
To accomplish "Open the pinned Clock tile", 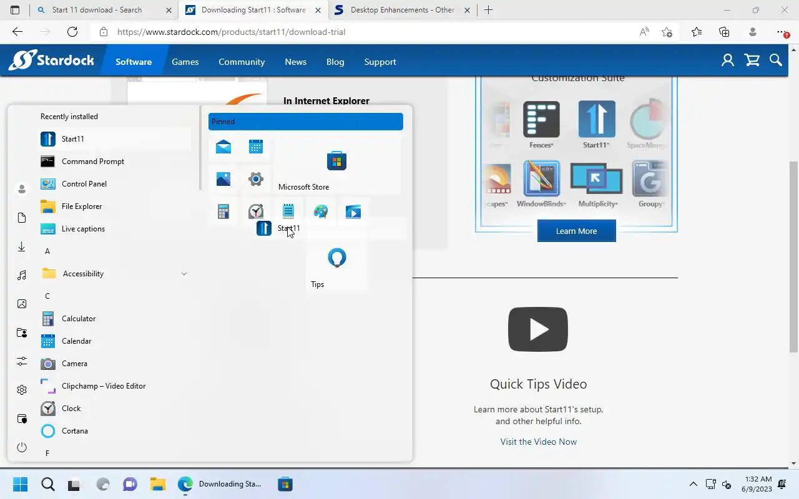I will 256,211.
